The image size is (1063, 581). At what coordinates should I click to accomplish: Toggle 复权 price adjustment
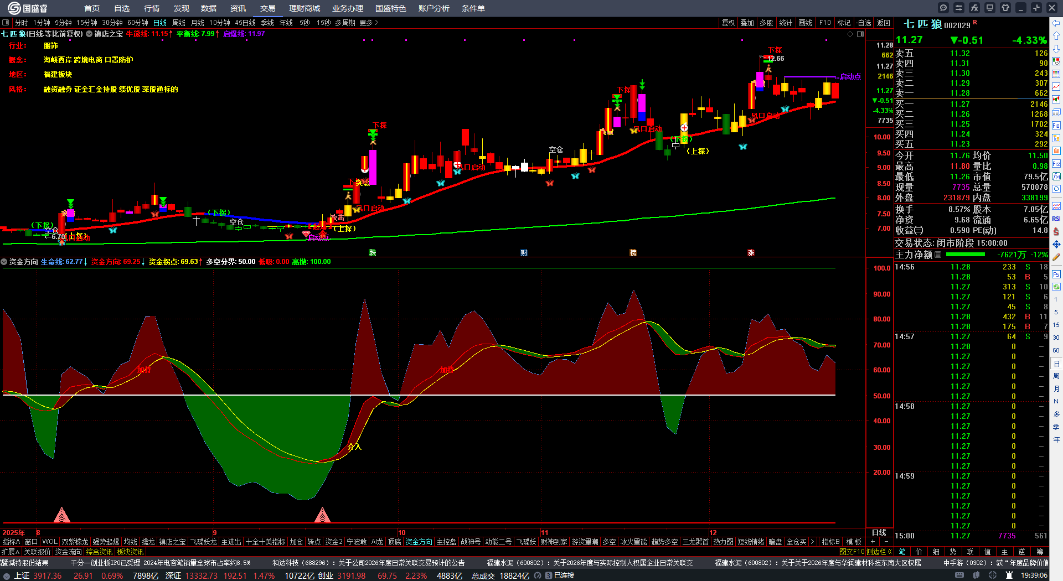(x=728, y=23)
